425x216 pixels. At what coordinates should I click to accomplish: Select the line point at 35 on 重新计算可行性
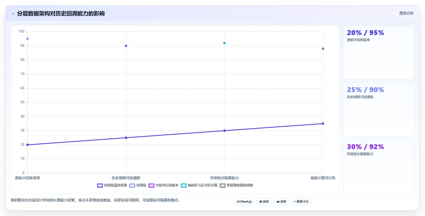pyautogui.click(x=323, y=124)
